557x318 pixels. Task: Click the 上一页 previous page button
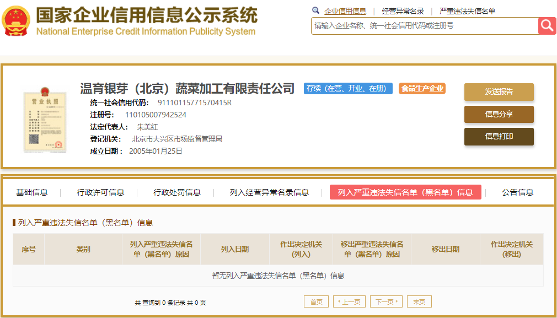[349, 301]
